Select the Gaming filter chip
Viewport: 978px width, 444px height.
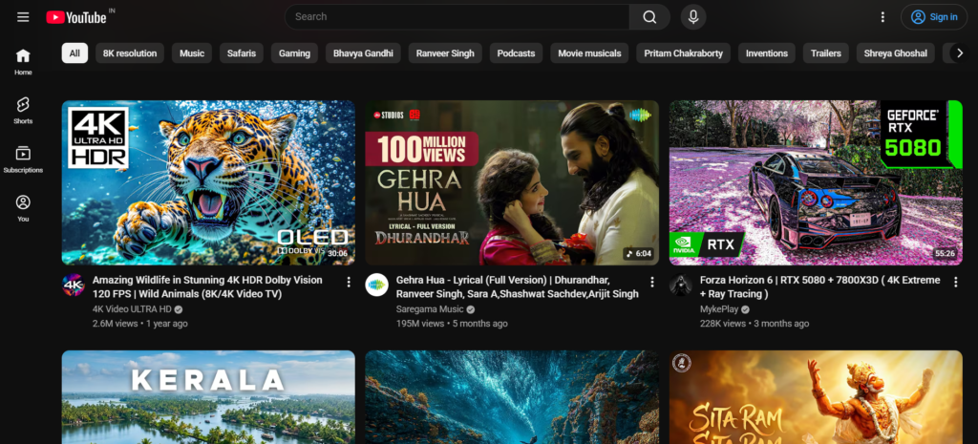pyautogui.click(x=294, y=53)
